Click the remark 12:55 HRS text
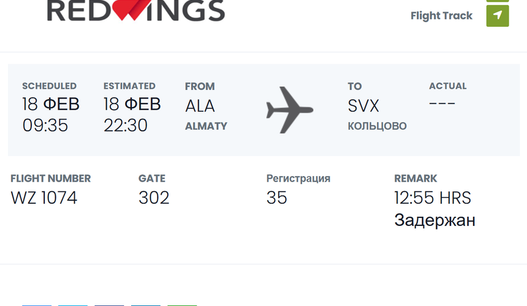527x306 pixels. click(433, 198)
